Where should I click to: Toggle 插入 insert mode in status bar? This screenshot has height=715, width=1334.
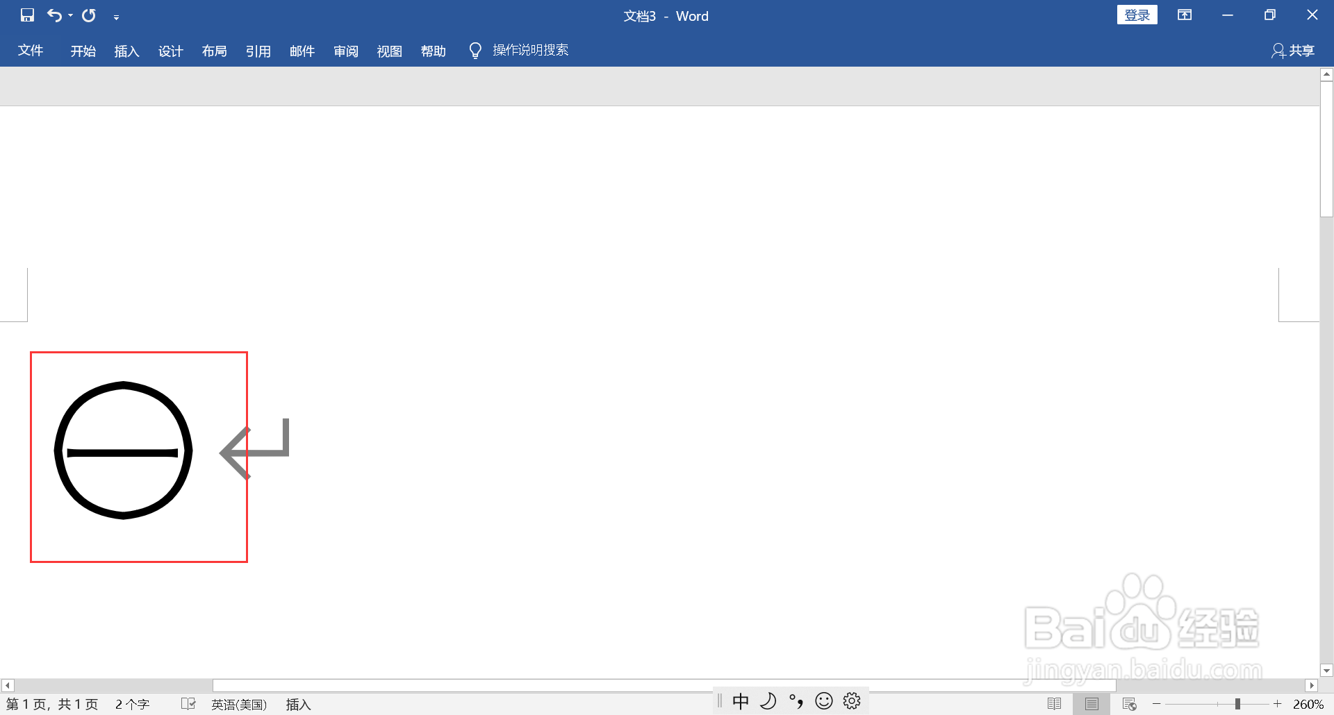pyautogui.click(x=298, y=705)
